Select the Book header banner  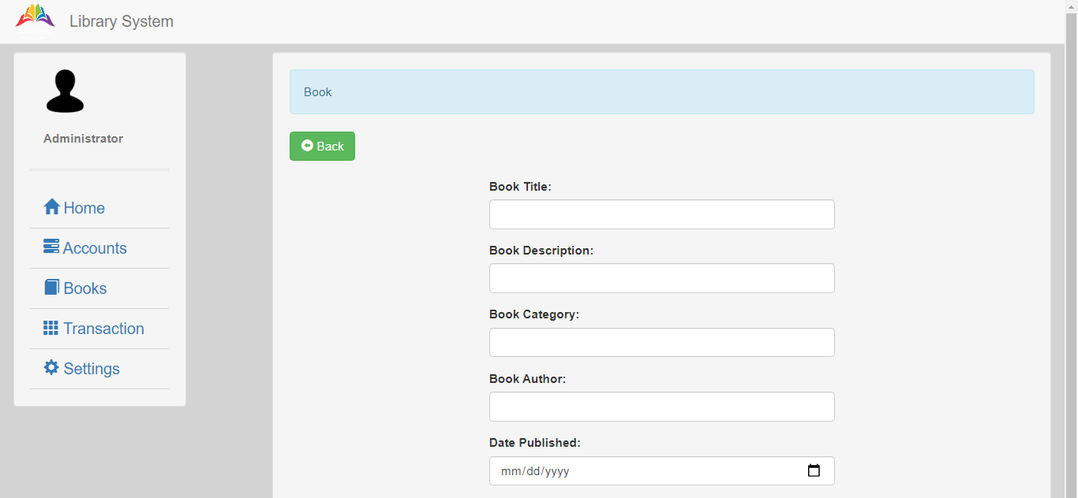661,91
